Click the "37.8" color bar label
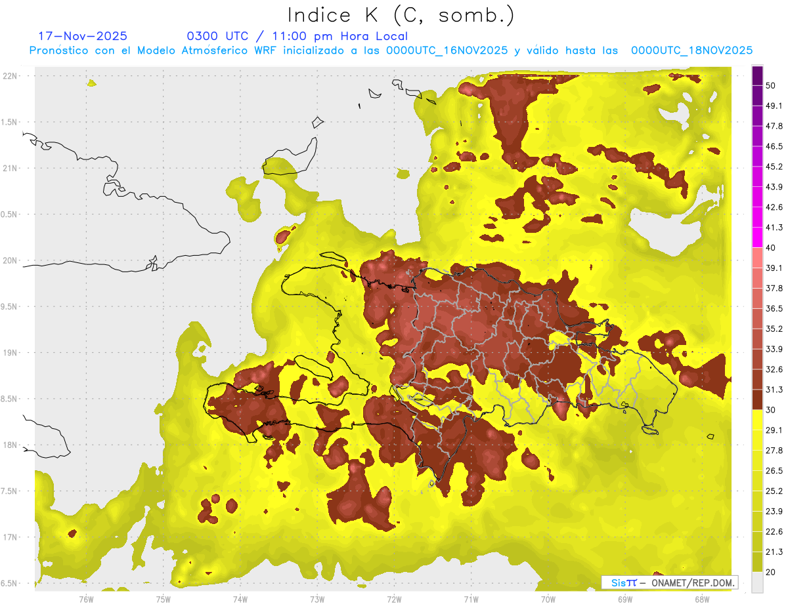The width and height of the screenshot is (788, 608). [x=774, y=288]
